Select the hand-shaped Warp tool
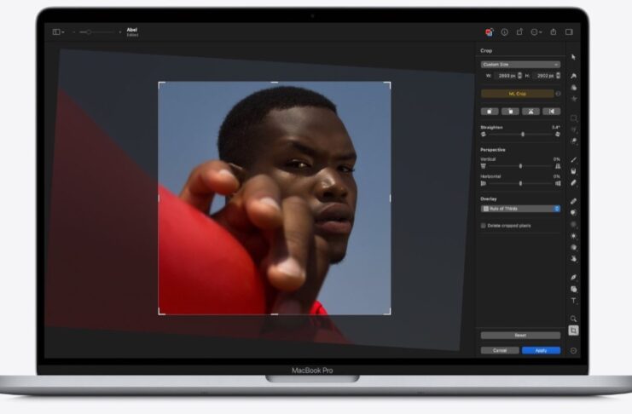632x414 pixels. [x=573, y=259]
